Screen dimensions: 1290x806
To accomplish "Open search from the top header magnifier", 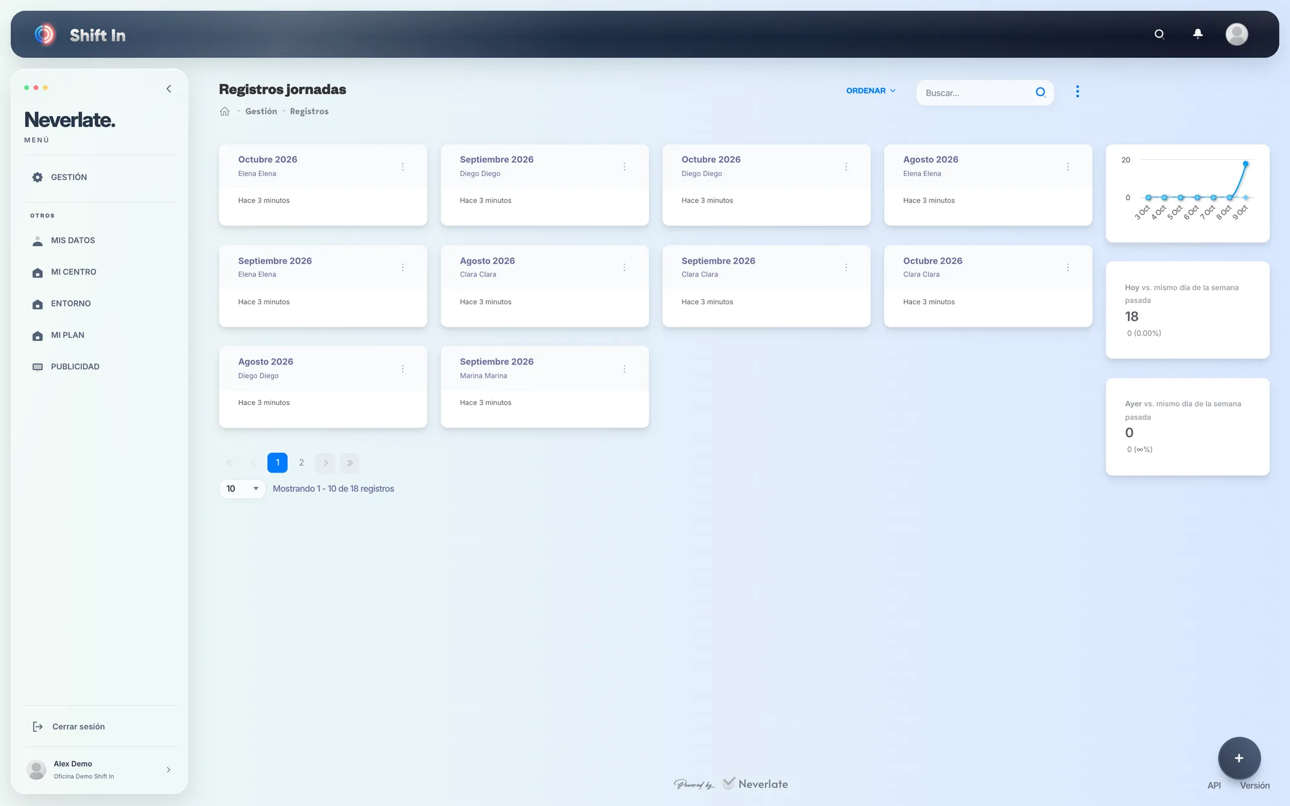I will coord(1159,34).
